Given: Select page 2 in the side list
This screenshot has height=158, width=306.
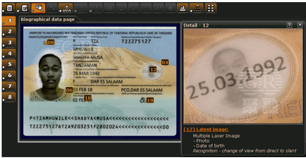Looking at the screenshot, I should click(x=9, y=32).
